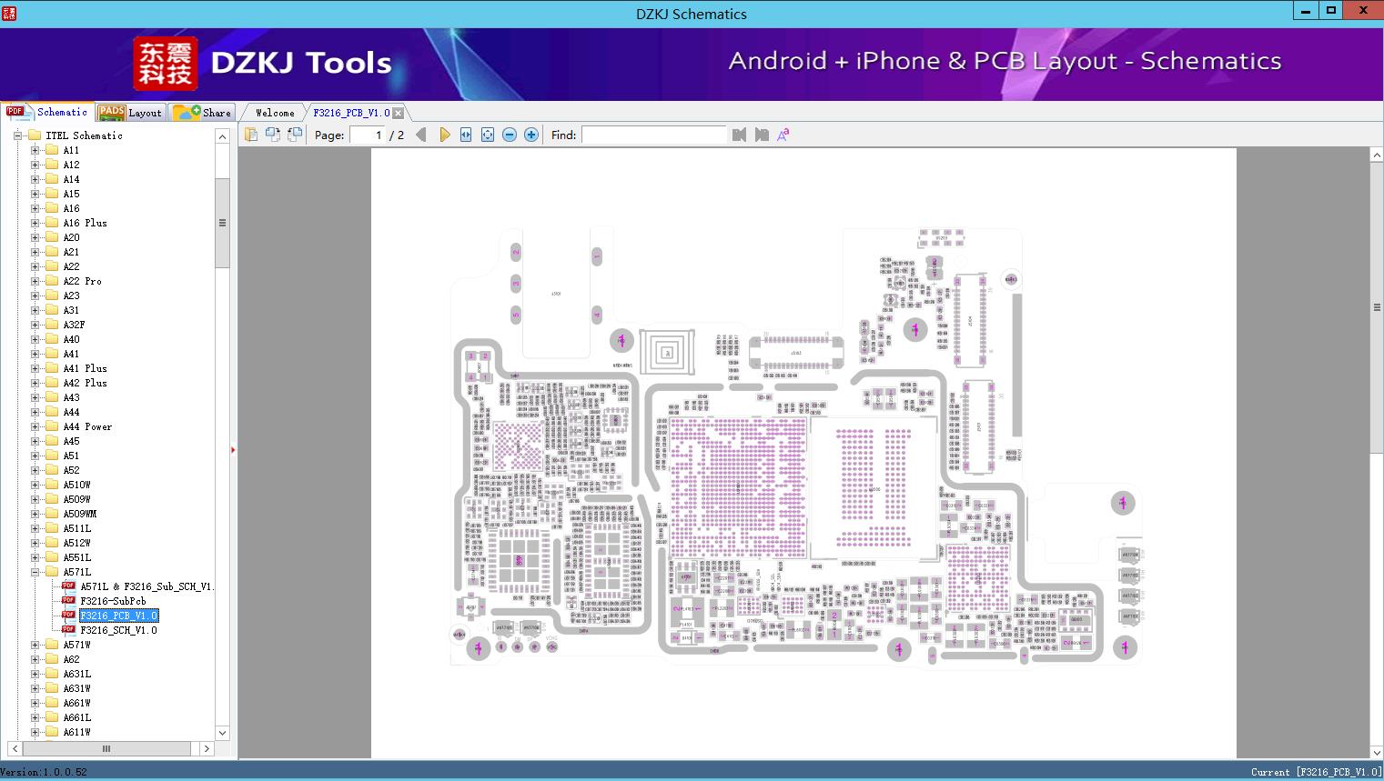The width and height of the screenshot is (1384, 781).
Task: Open the Share tab
Action: 204,113
